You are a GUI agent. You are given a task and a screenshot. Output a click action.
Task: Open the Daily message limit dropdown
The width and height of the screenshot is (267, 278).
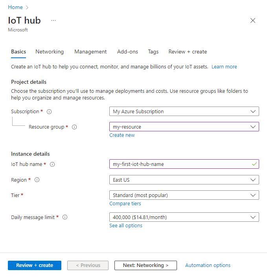point(184,217)
